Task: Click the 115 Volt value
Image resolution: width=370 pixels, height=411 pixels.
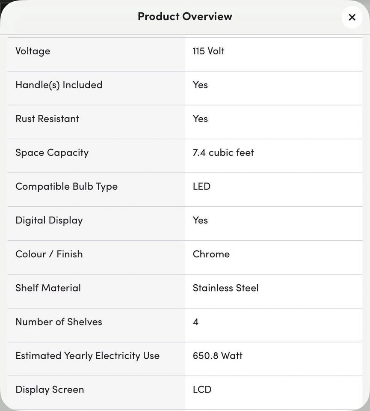Action: click(208, 51)
